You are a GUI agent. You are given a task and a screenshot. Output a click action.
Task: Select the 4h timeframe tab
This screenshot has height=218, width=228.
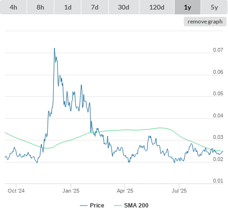click(13, 7)
